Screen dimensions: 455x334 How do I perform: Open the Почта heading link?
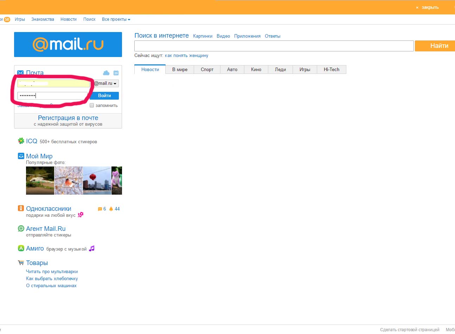point(35,73)
